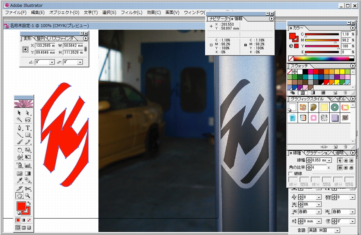This screenshot has width=361, height=235.
Task: Switch to the グラデーション tab
Action: (318, 153)
